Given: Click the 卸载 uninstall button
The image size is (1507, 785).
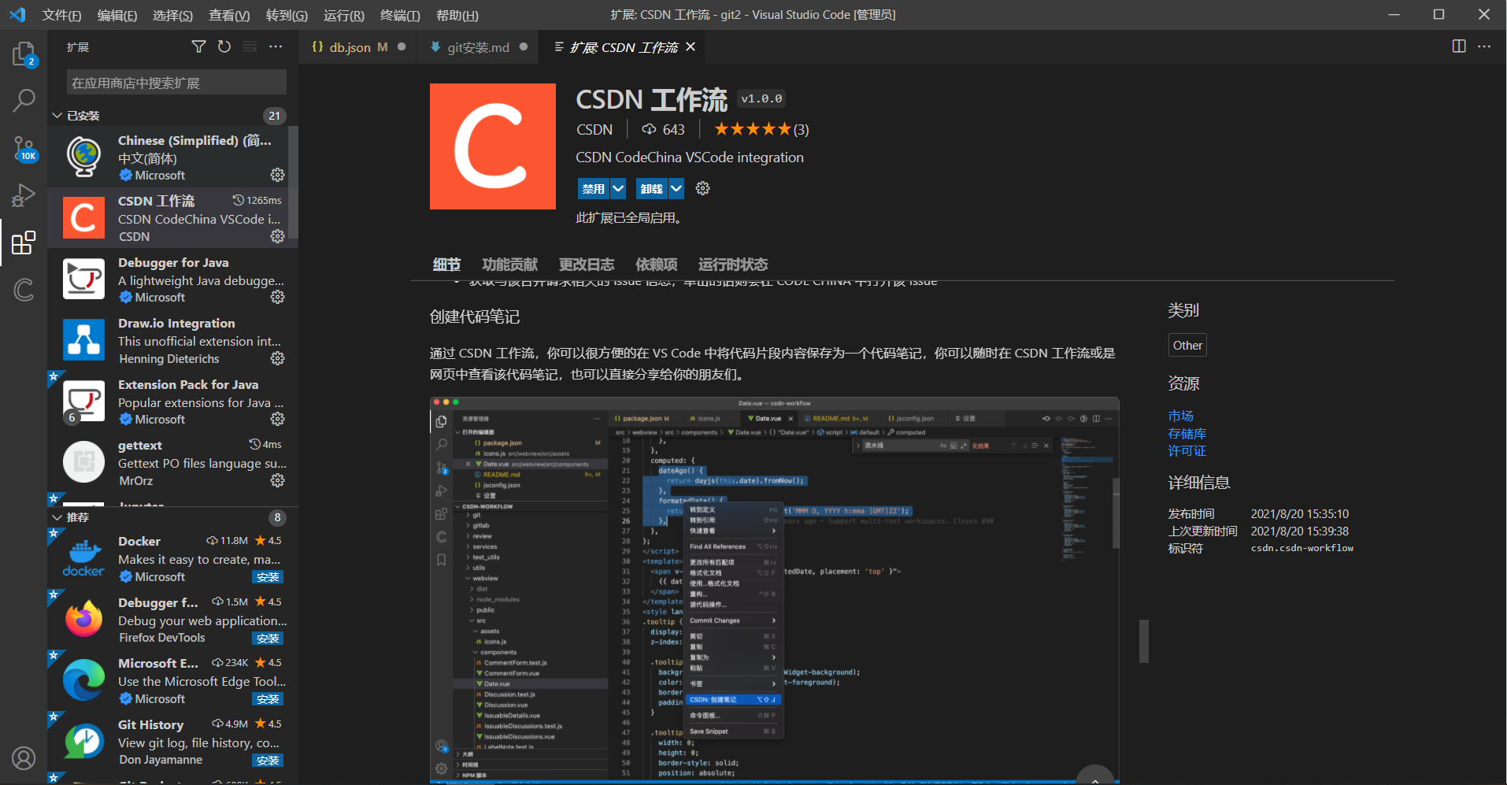Looking at the screenshot, I should click(652, 188).
